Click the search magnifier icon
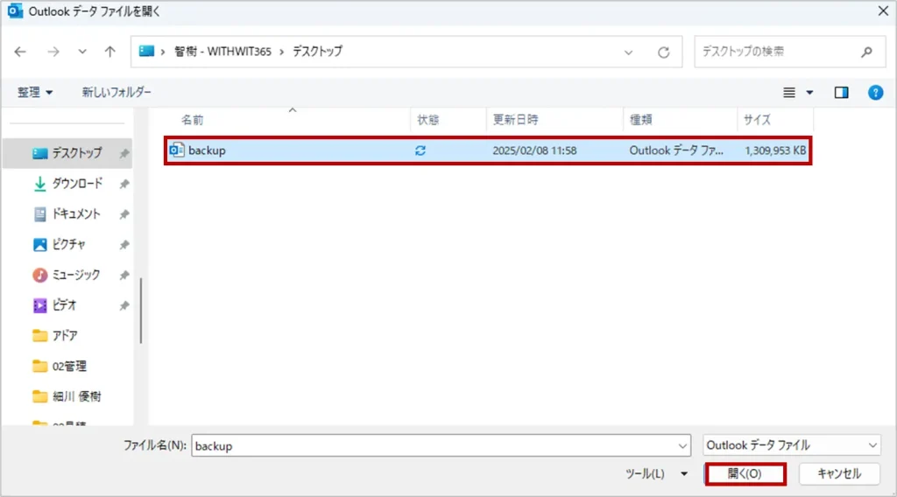The height and width of the screenshot is (497, 897). (x=866, y=52)
